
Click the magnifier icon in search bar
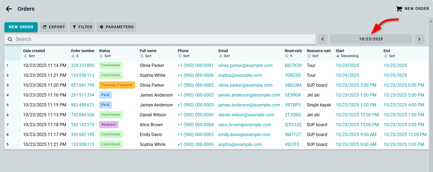[x=10, y=39]
